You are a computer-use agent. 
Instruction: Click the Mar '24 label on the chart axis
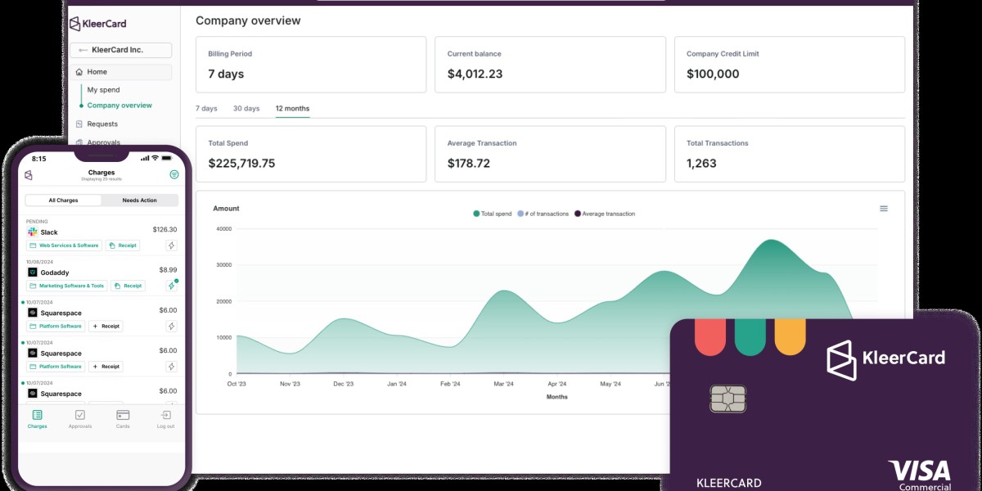504,384
